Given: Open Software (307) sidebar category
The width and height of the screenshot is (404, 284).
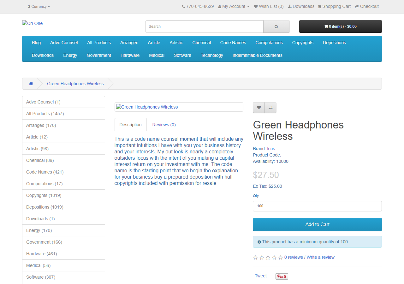Looking at the screenshot, I should pos(63,277).
